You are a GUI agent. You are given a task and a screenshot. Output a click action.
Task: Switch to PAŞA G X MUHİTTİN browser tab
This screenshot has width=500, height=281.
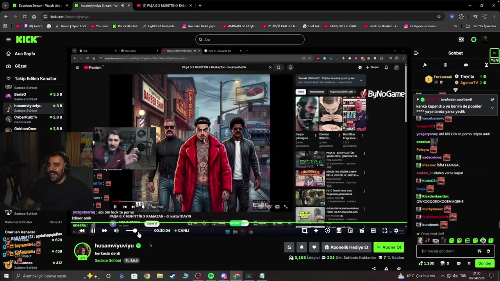(164, 5)
